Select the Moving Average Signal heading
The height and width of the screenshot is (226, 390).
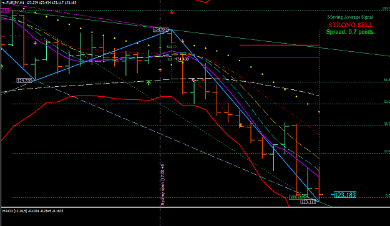[350, 17]
